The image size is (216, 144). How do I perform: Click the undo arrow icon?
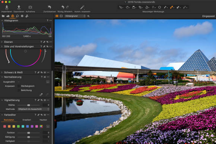(x=63, y=7)
